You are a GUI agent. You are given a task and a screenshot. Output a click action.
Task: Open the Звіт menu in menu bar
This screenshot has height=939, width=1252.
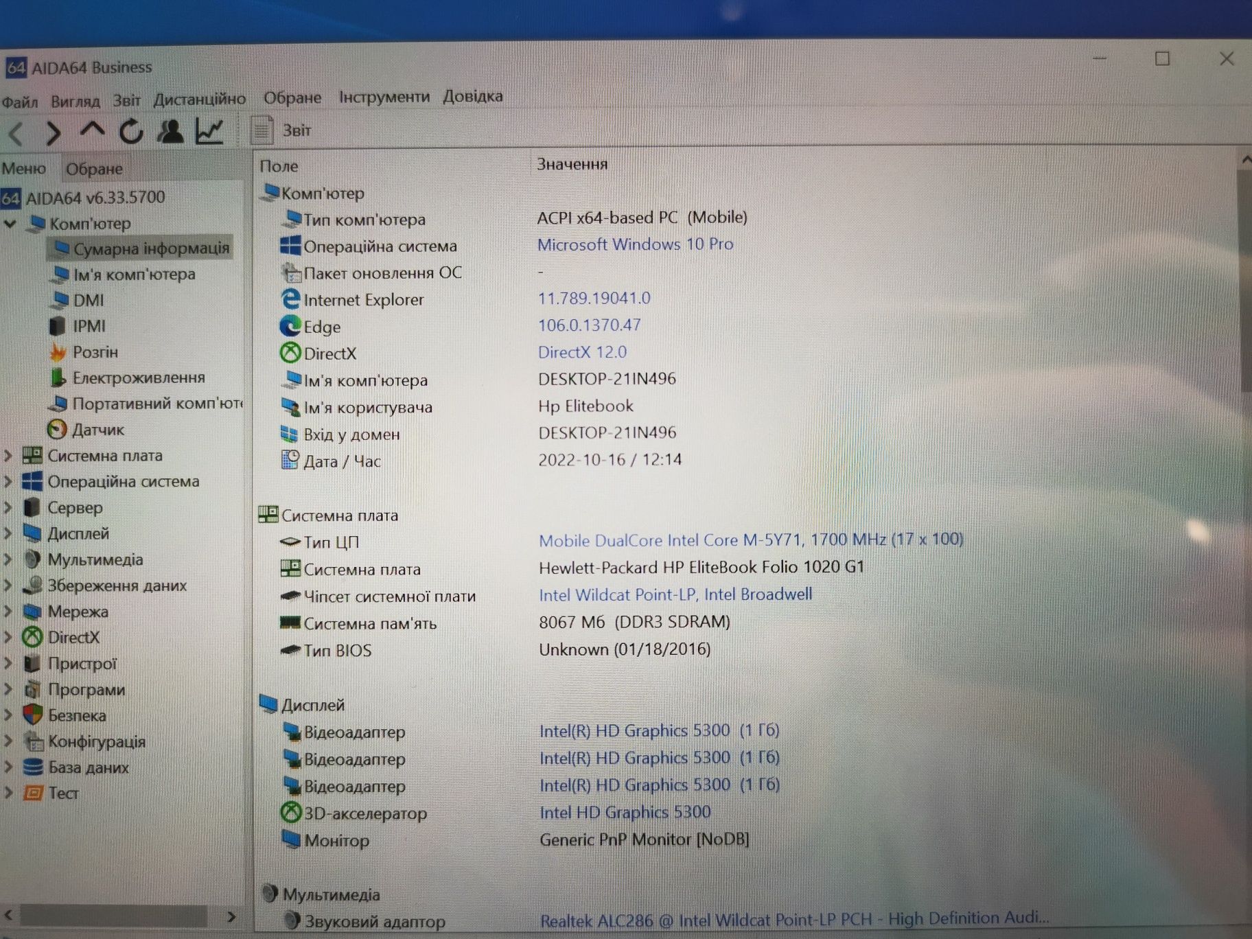127,100
